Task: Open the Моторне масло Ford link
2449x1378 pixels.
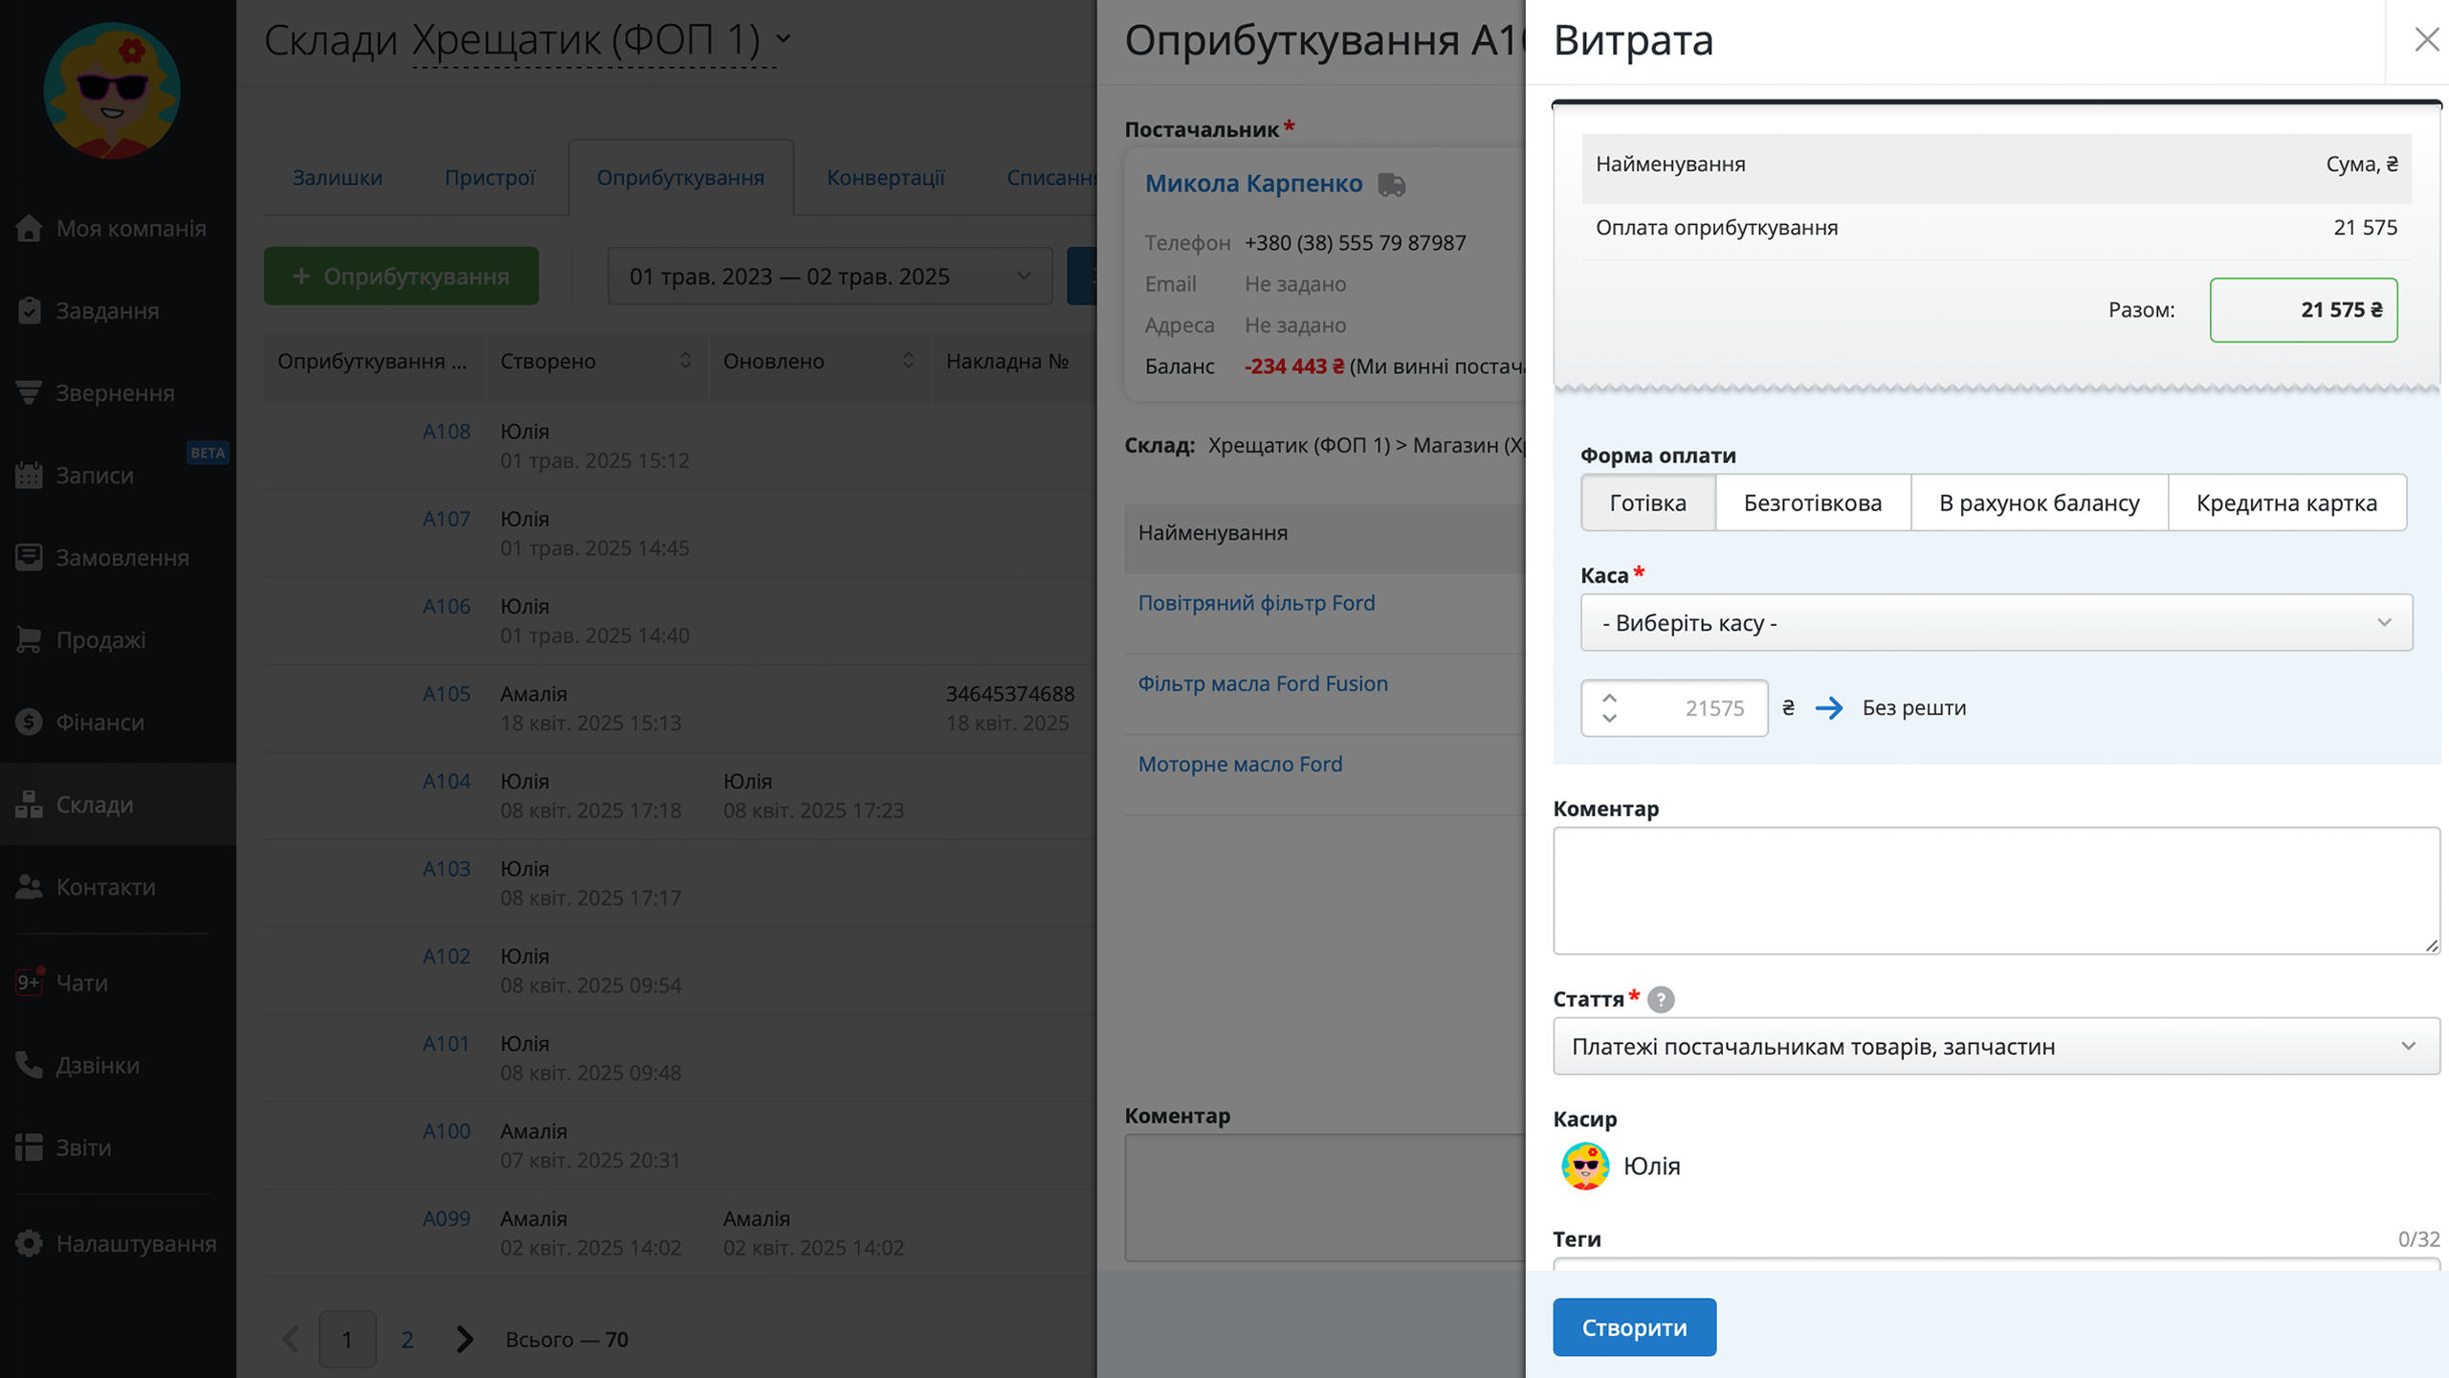Action: [x=1240, y=764]
